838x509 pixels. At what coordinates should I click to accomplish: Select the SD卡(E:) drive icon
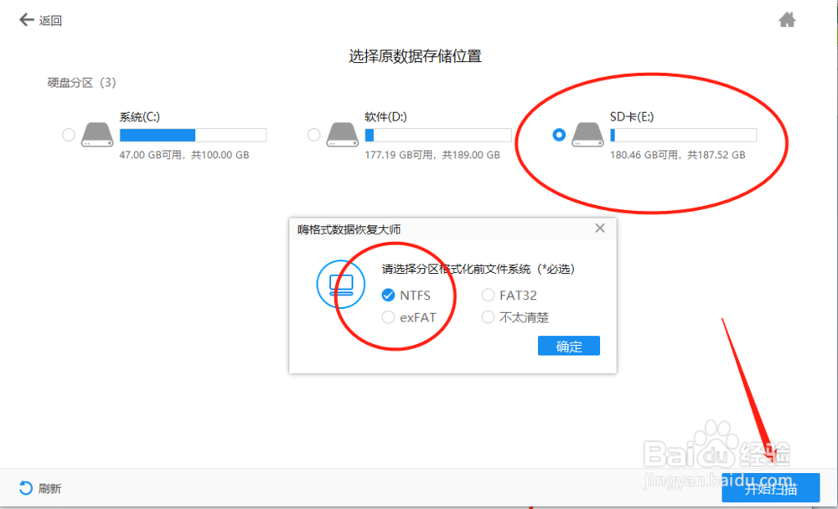(x=587, y=134)
